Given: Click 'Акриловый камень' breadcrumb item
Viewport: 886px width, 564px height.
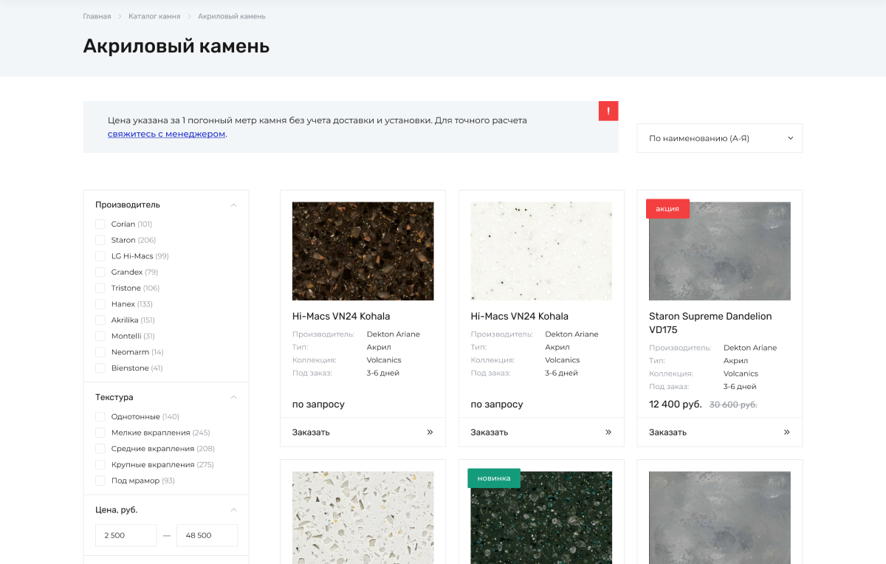Looking at the screenshot, I should (232, 16).
